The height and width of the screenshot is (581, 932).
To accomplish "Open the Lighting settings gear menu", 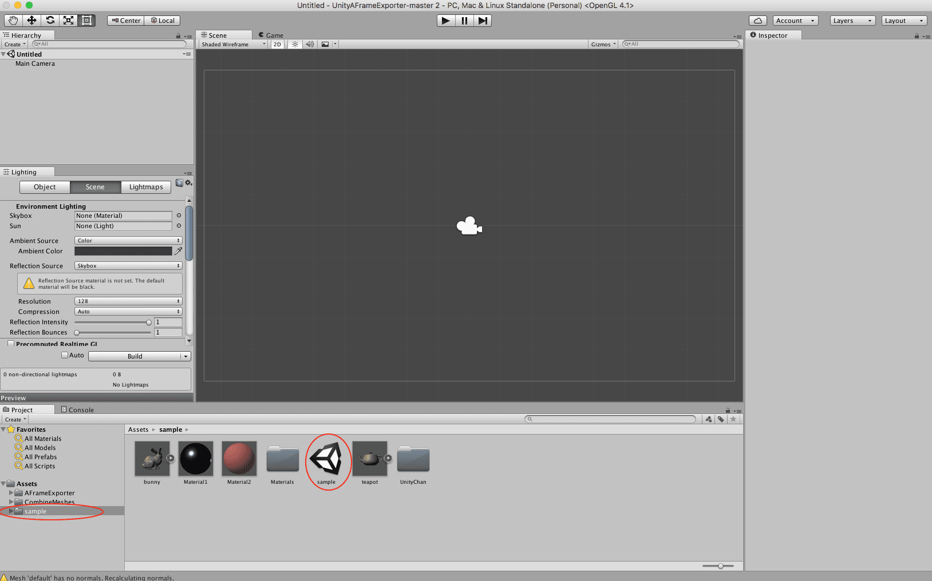I will pos(188,183).
